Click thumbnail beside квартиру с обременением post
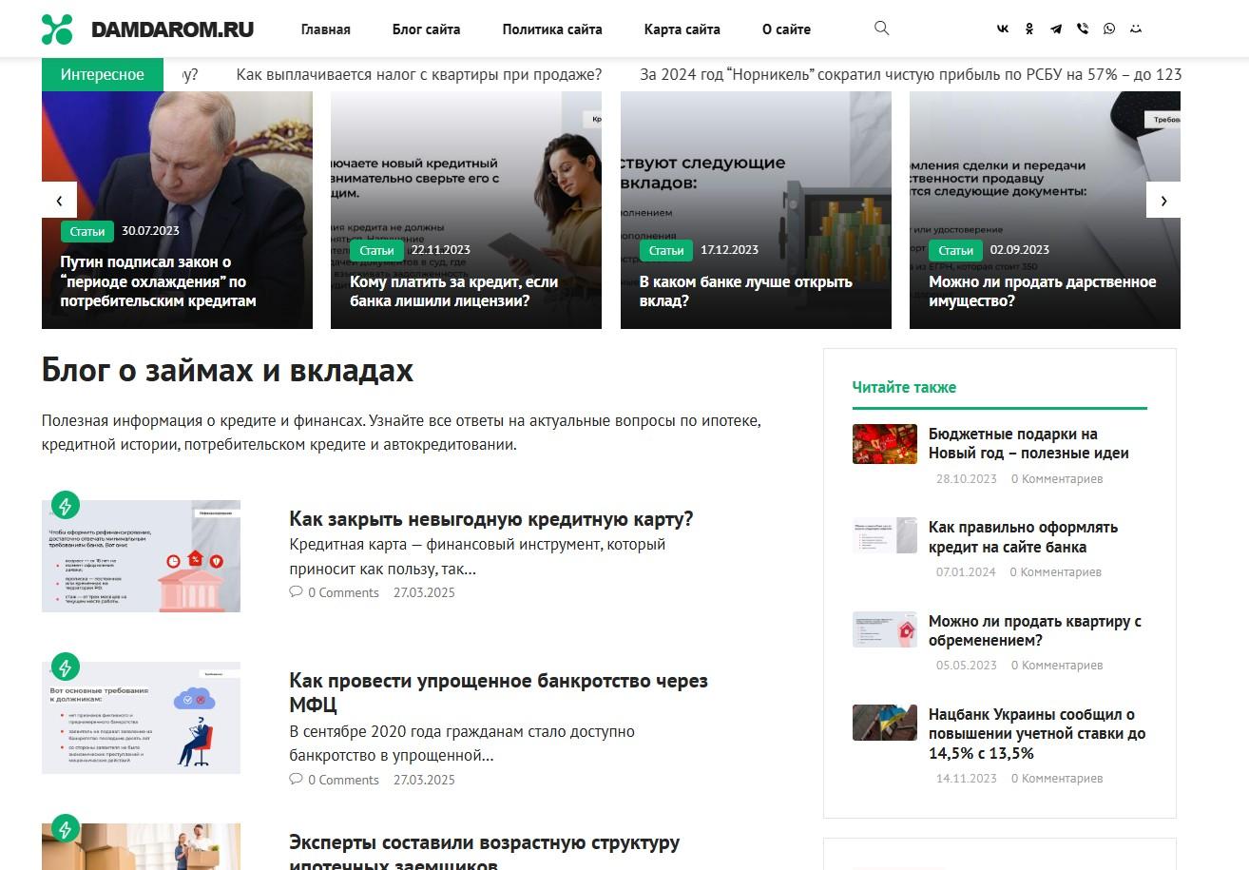This screenshot has height=870, width=1249. pyautogui.click(x=885, y=629)
